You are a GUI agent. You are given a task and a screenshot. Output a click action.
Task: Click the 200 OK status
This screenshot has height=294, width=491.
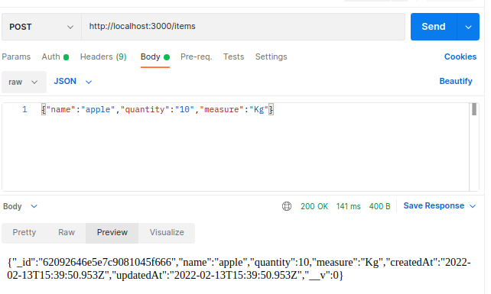[314, 206]
